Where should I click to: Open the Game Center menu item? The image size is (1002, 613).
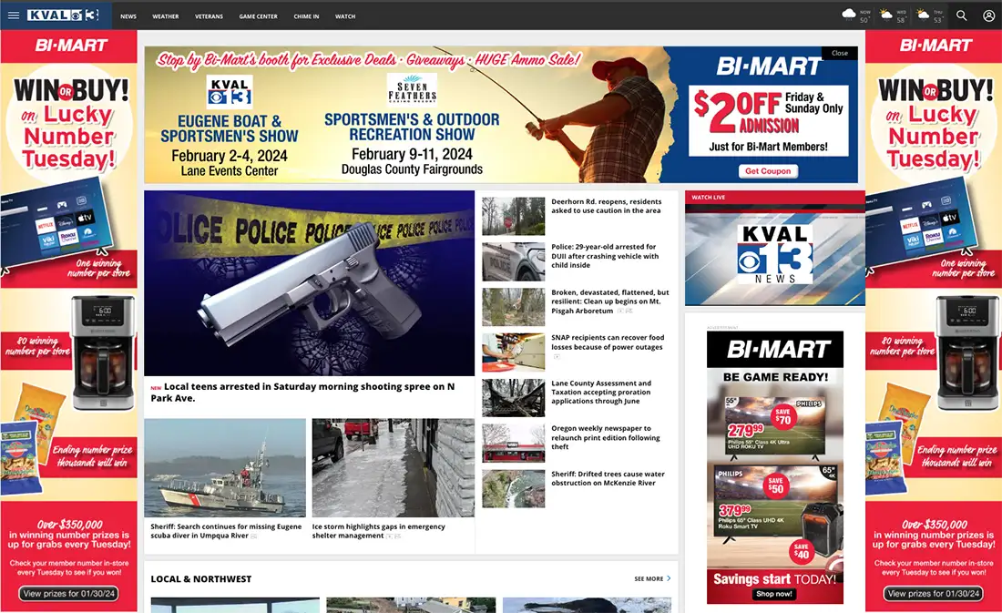(x=258, y=16)
